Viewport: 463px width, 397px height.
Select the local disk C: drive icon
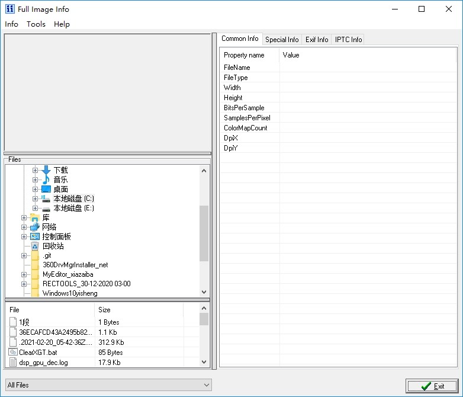point(46,198)
